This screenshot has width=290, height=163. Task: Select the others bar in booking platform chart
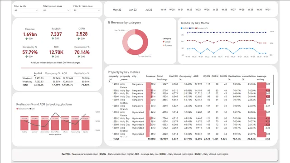click(65, 123)
